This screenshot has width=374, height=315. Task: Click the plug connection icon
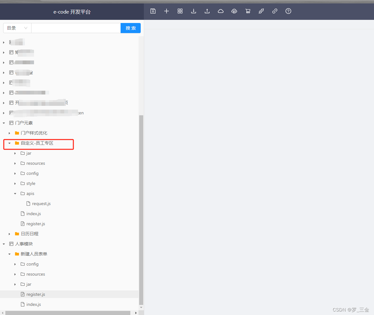click(x=261, y=11)
